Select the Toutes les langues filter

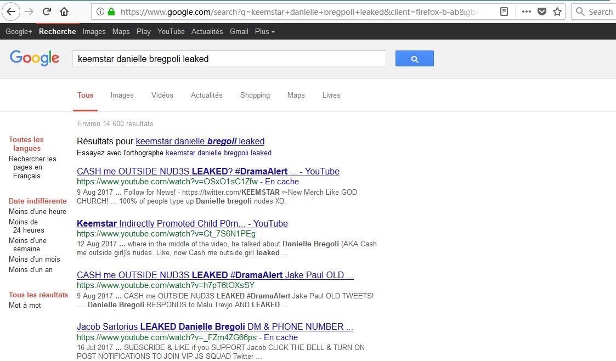click(26, 144)
